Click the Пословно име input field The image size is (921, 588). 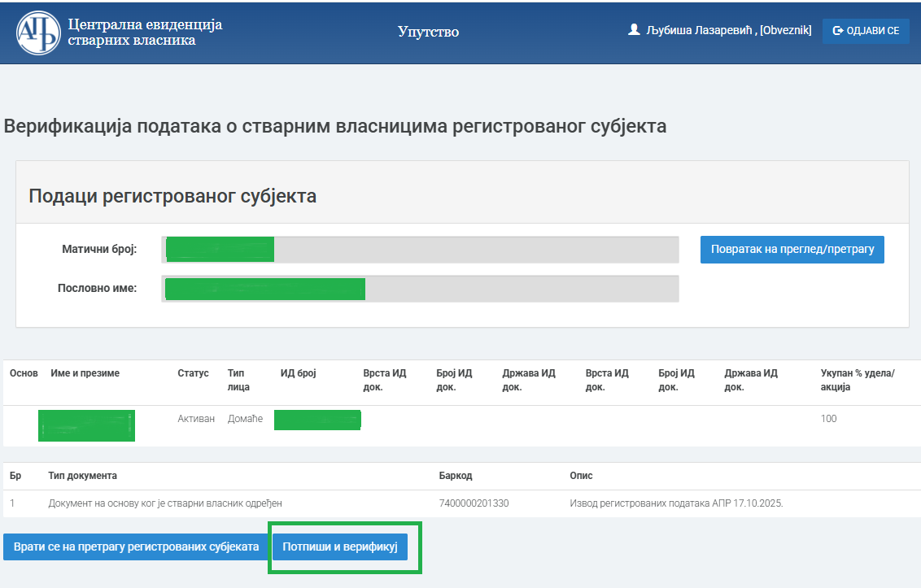(420, 289)
